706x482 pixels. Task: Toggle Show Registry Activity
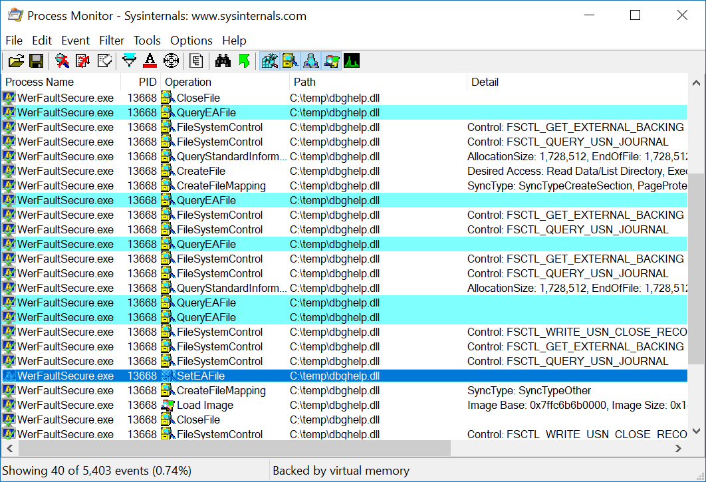pyautogui.click(x=269, y=61)
